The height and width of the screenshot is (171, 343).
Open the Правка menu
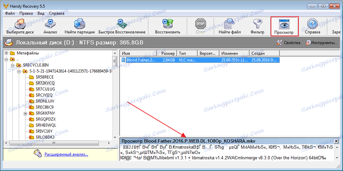click(26, 13)
